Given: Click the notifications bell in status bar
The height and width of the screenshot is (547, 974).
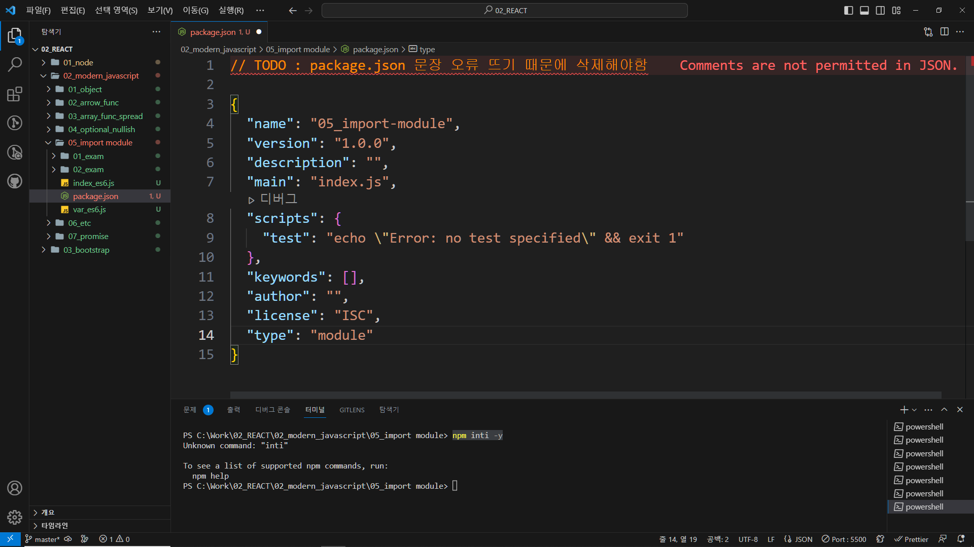Looking at the screenshot, I should point(961,539).
